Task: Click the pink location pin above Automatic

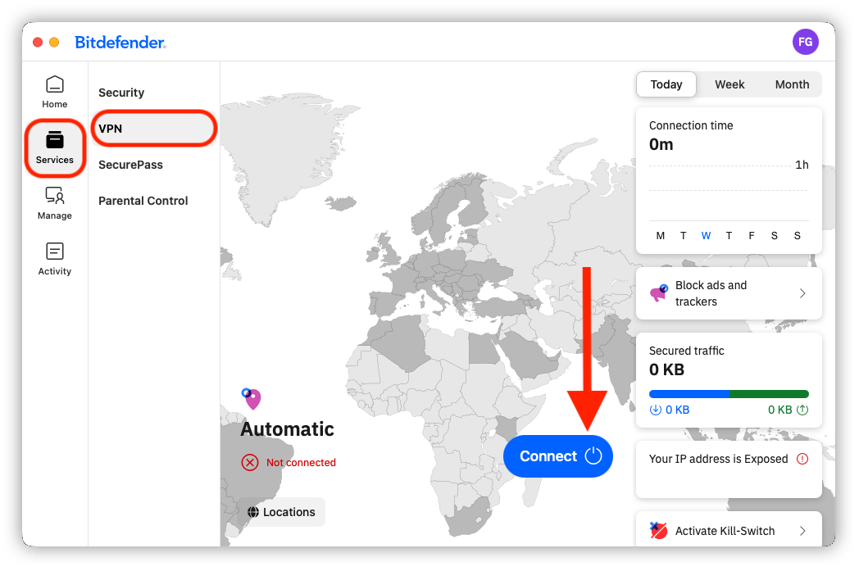Action: coord(252,398)
